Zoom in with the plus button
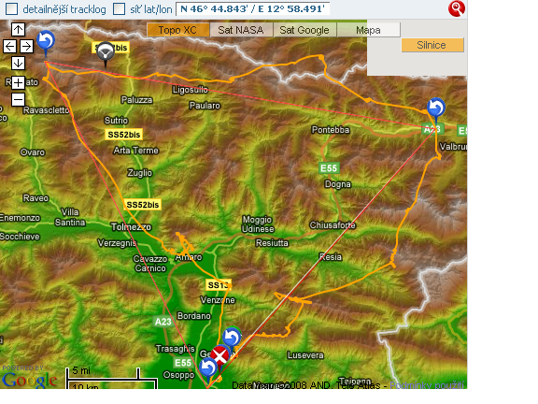Screen dimensions: 538x404 [x=18, y=83]
